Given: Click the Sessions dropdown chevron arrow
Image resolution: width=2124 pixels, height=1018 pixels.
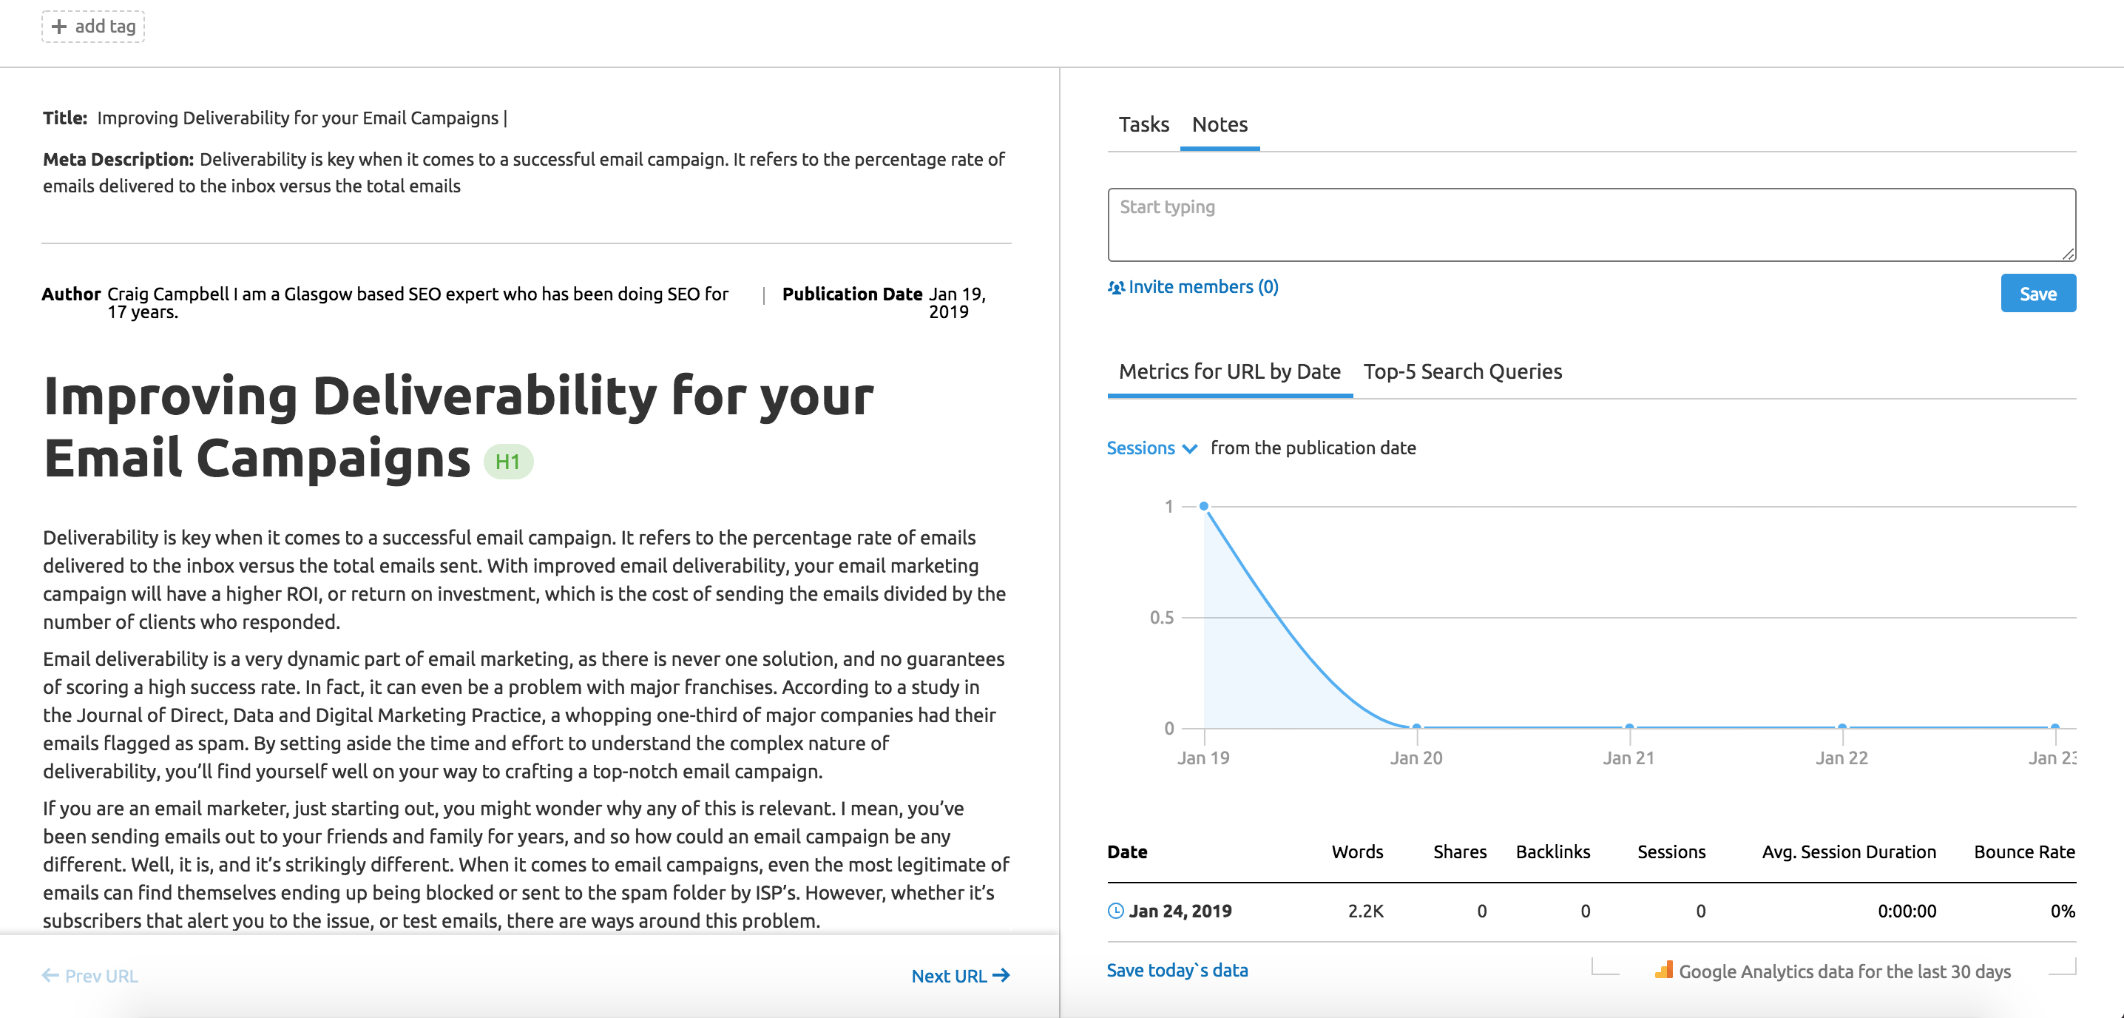Looking at the screenshot, I should tap(1190, 449).
